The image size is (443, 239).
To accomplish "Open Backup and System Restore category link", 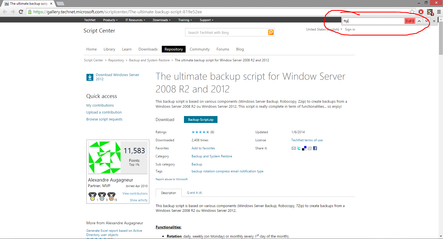I will 212,156.
